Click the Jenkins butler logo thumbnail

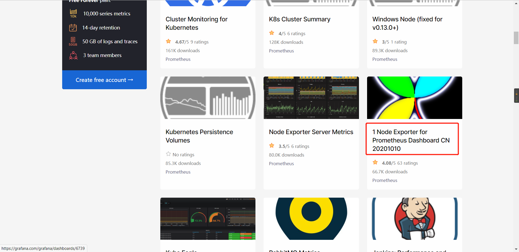[x=415, y=219]
